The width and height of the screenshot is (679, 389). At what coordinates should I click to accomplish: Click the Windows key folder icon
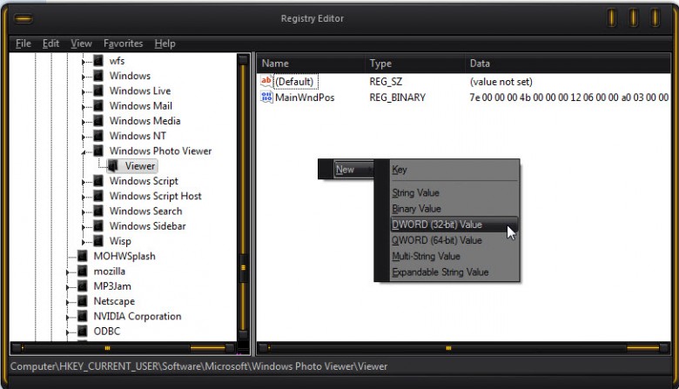pyautogui.click(x=98, y=76)
